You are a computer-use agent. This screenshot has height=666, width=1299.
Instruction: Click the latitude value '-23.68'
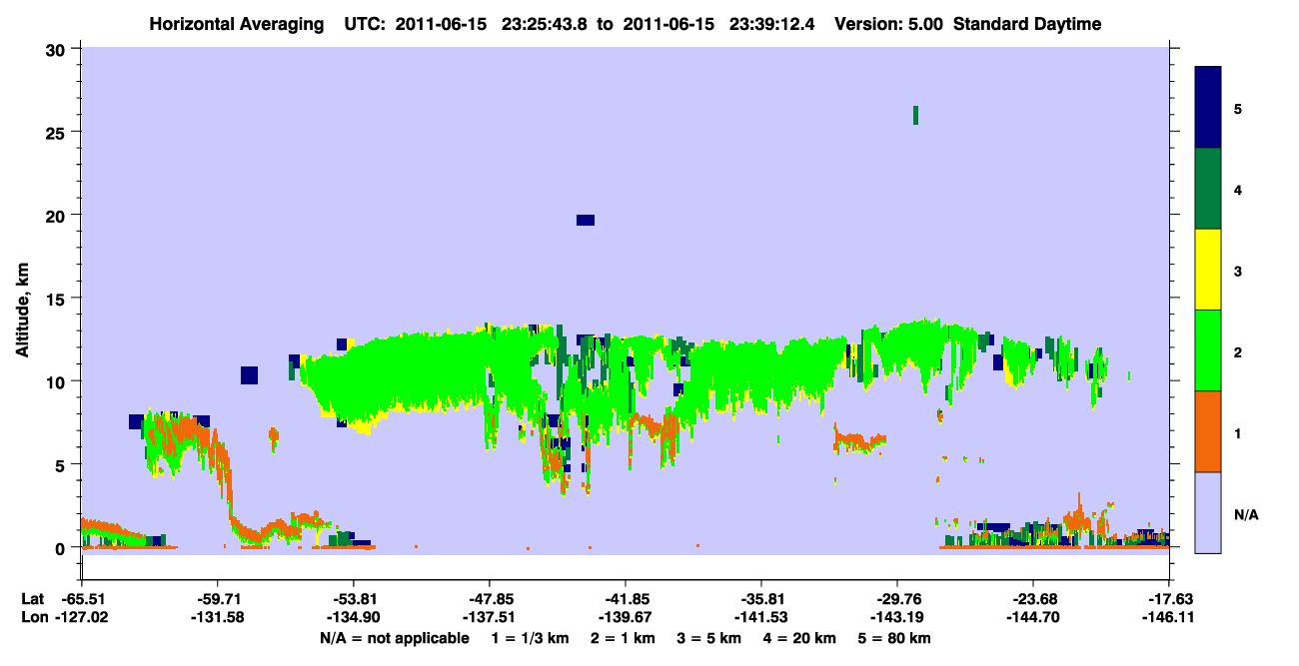(x=1032, y=599)
